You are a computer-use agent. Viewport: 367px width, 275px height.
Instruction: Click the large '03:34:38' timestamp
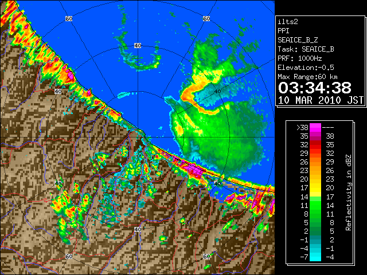coord(315,88)
